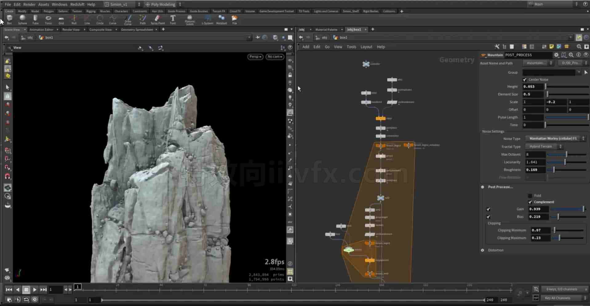Viewport: 590px width, 306px height.
Task: Open the Mountain parameter gear menu
Action: coord(556,55)
